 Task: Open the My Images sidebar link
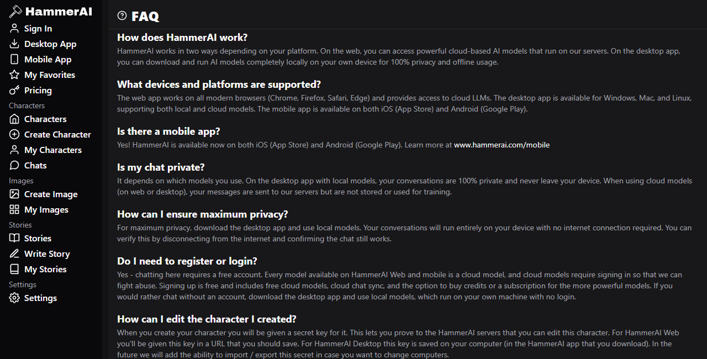click(x=46, y=210)
